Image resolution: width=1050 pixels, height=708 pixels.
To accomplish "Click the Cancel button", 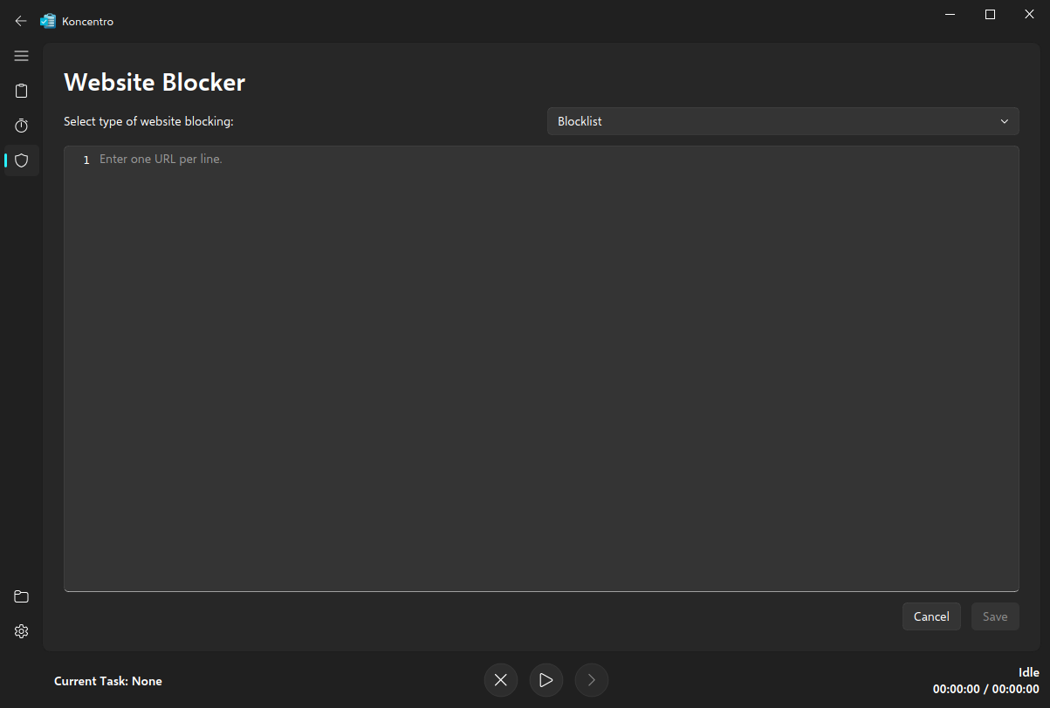I will pos(930,616).
